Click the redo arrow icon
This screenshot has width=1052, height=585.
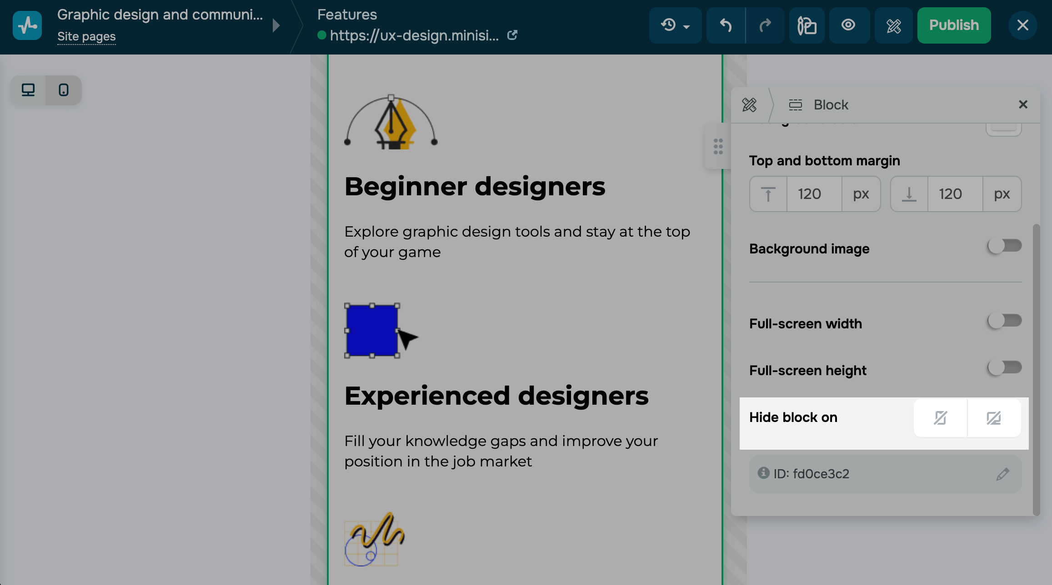766,25
